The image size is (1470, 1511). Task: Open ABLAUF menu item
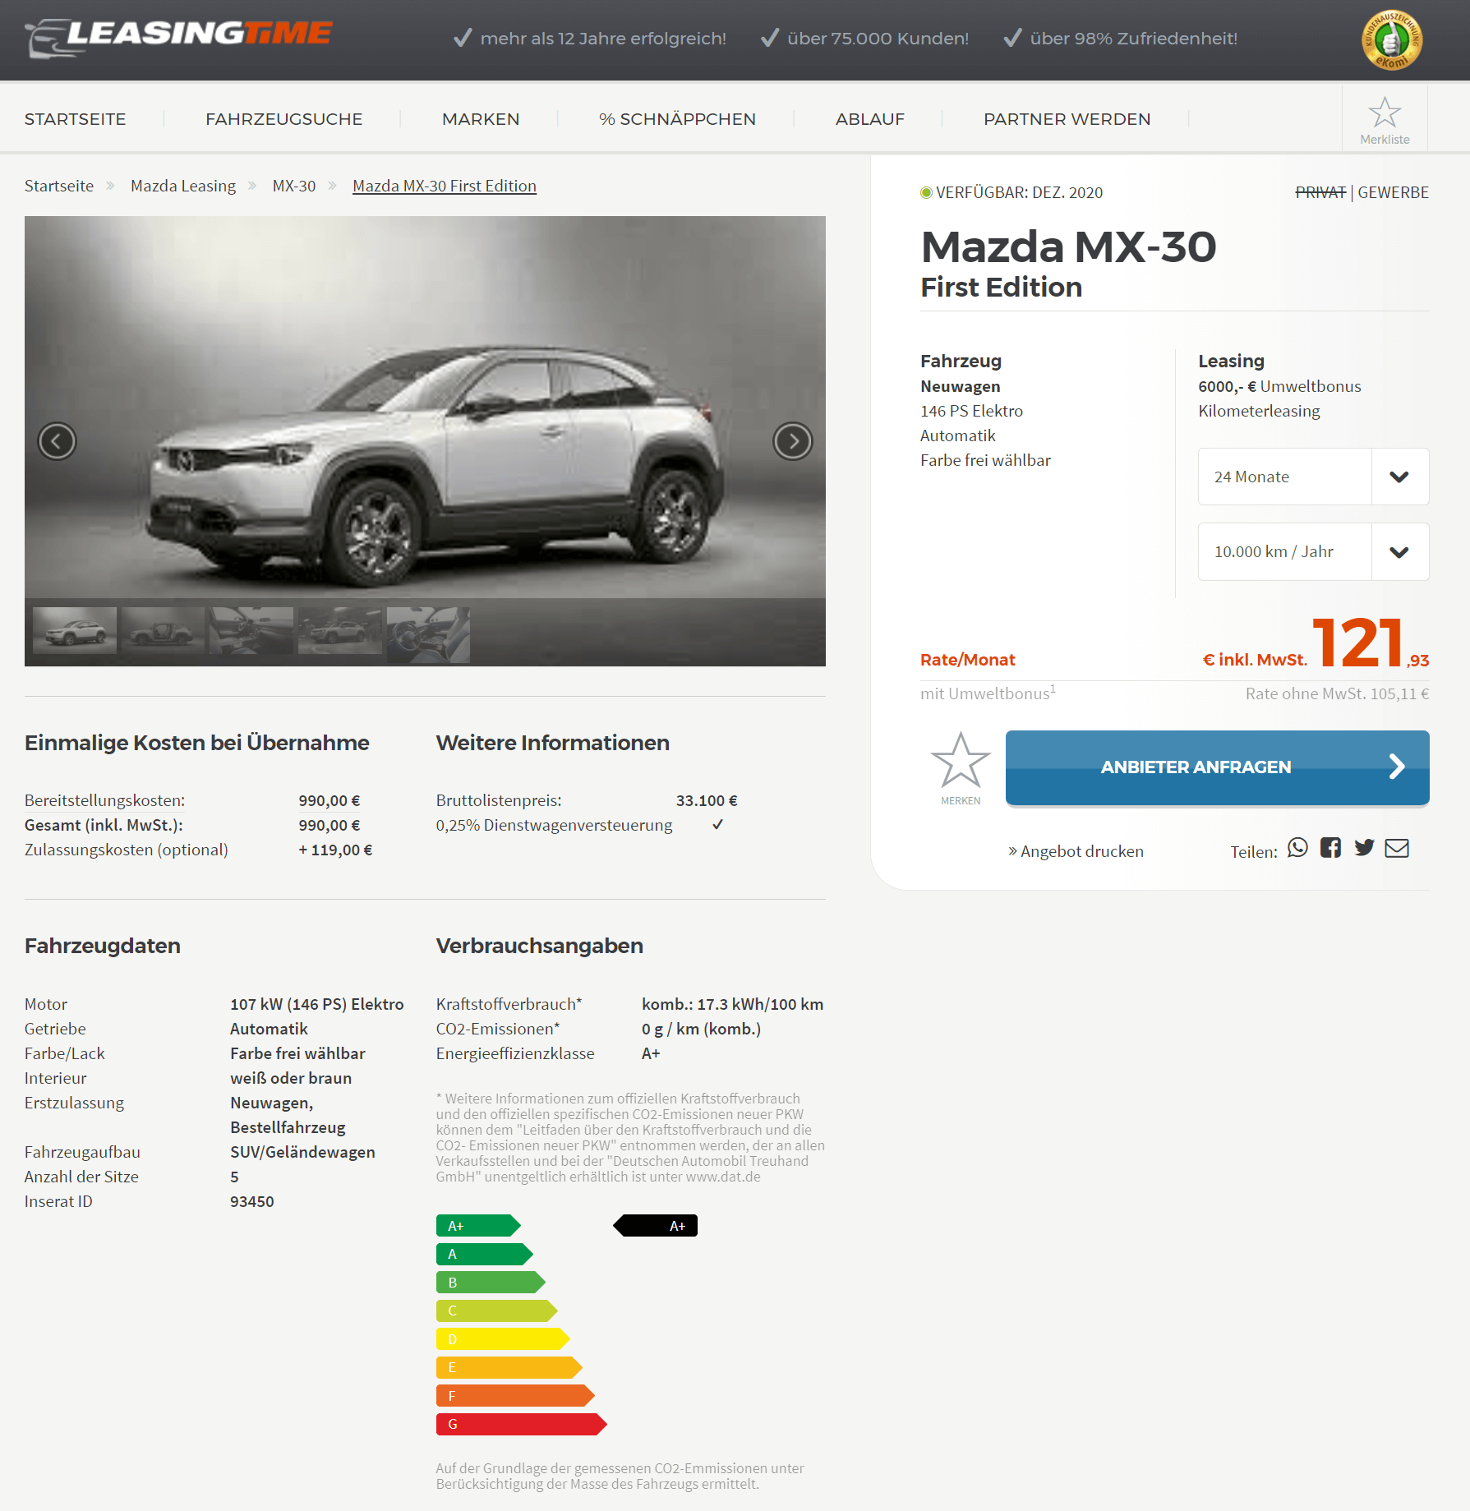click(869, 119)
